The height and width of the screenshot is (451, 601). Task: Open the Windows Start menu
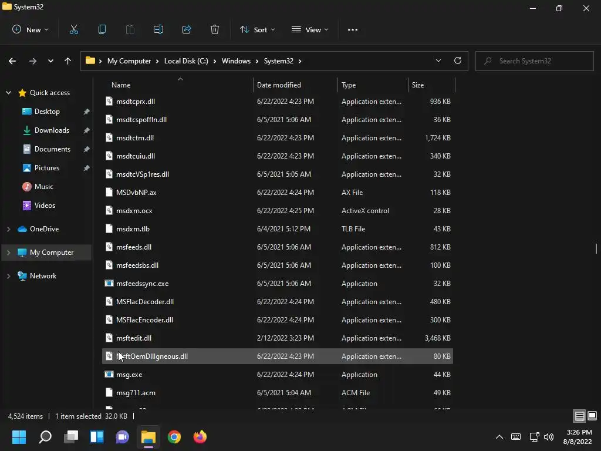point(19,437)
